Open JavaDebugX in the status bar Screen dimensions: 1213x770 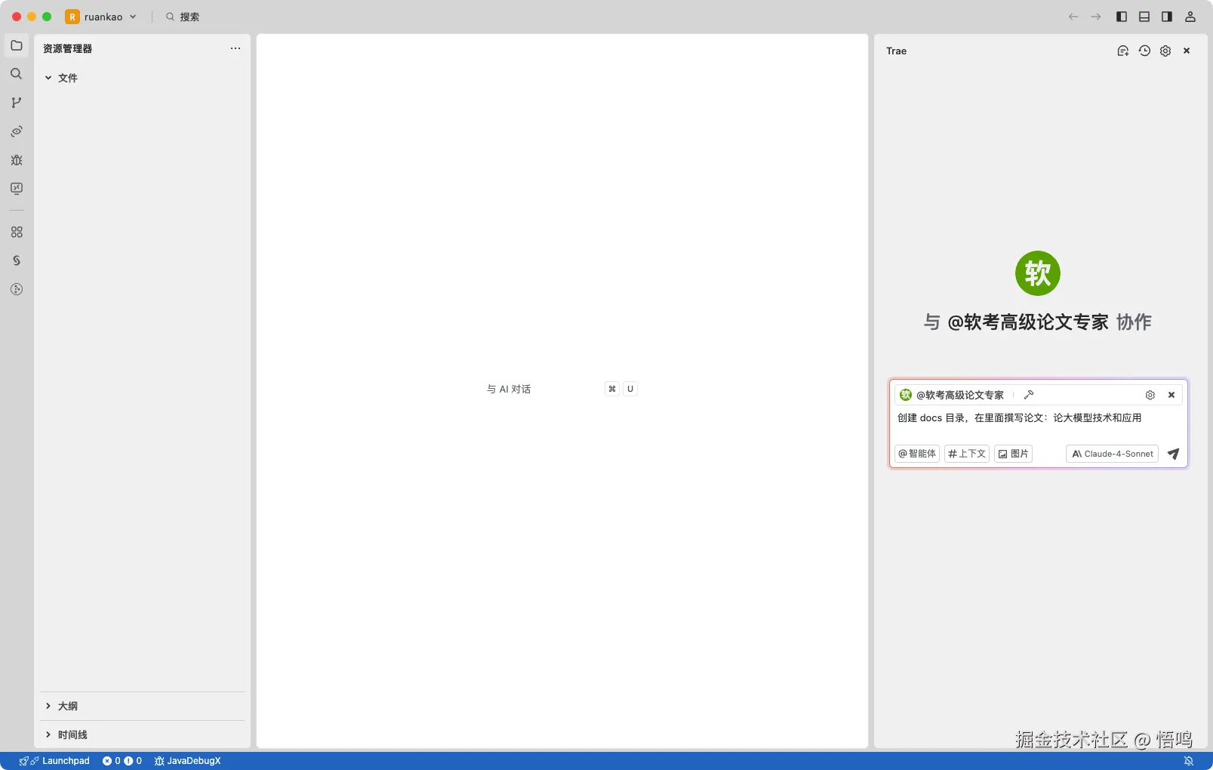(x=187, y=761)
